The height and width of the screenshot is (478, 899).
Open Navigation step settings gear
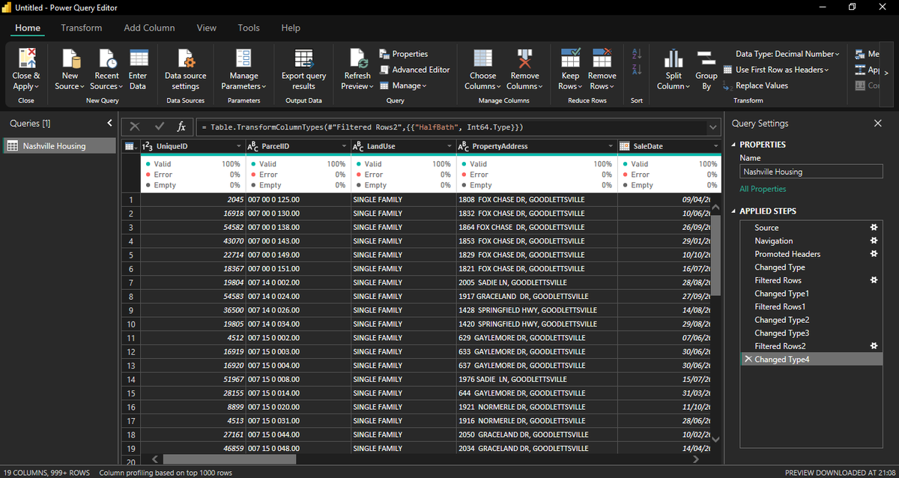point(873,240)
